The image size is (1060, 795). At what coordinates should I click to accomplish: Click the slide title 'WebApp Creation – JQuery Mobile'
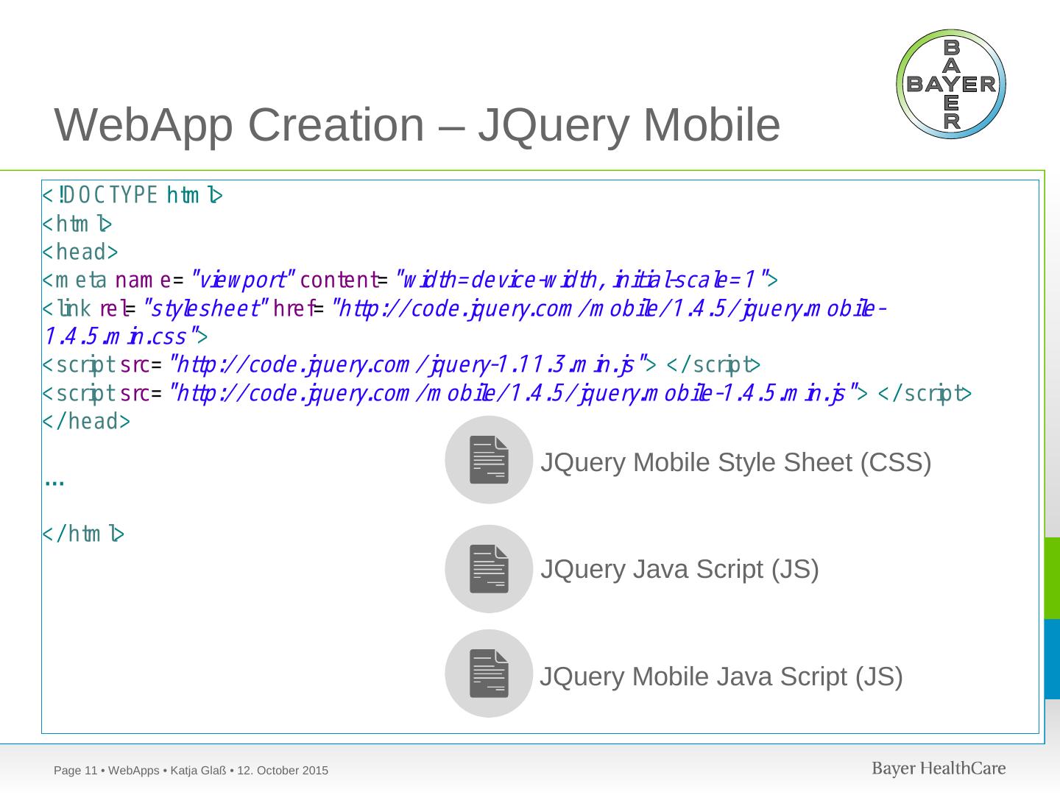point(417,124)
